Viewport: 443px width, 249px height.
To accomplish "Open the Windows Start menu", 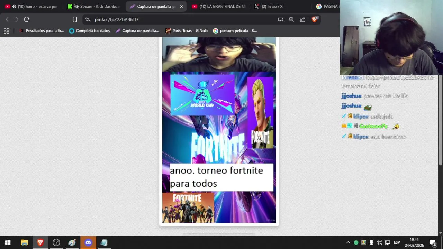I will 8,242.
